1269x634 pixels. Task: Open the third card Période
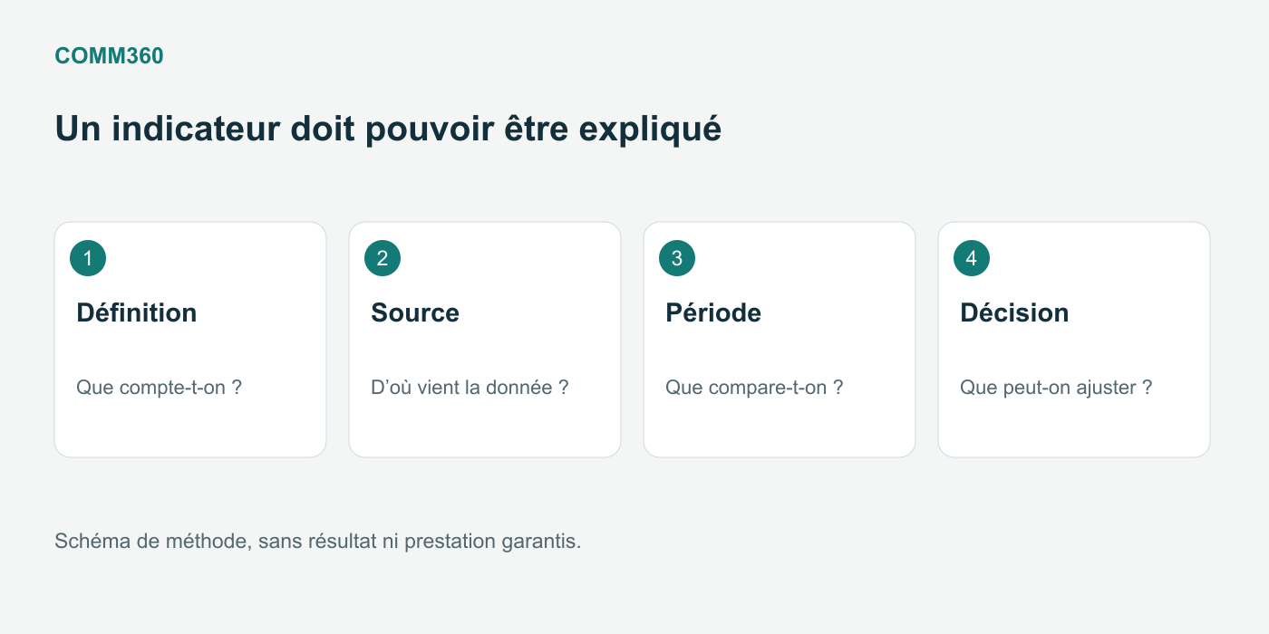tap(780, 340)
